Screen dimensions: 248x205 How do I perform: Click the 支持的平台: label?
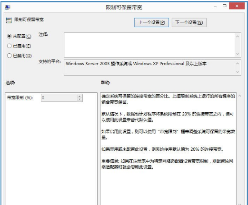tap(50, 61)
